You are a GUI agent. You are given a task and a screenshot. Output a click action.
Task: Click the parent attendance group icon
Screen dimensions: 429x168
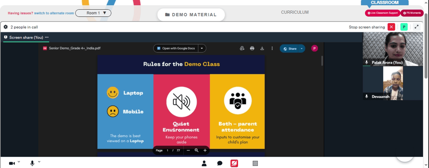(238, 101)
